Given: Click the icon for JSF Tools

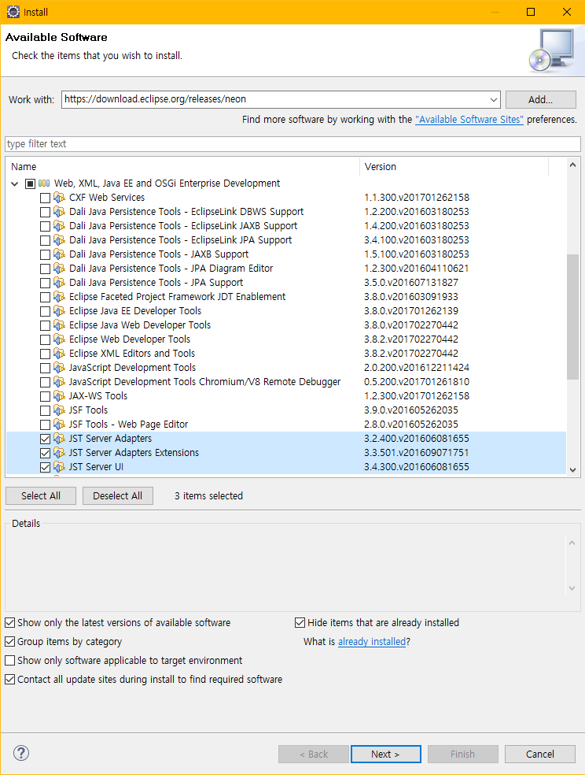Looking at the screenshot, I should click(x=59, y=410).
